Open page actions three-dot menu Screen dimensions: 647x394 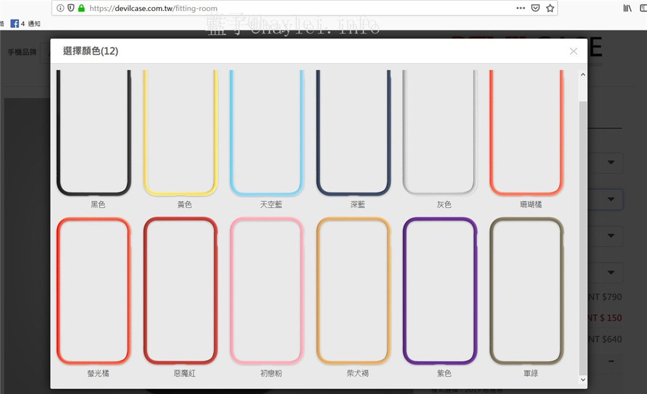pyautogui.click(x=521, y=8)
